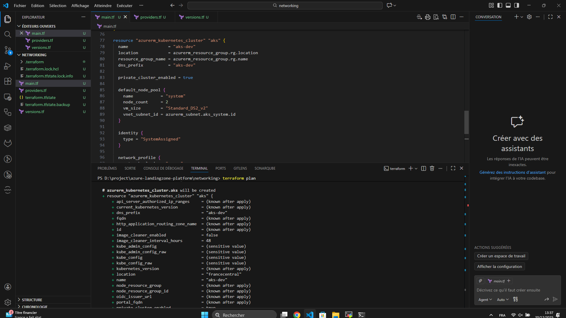The image size is (566, 318).
Task: Expand the STRUCTURE section
Action: point(32,300)
